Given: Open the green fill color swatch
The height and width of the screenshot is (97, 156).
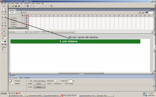Looking at the screenshot, I should (x=5, y=42).
